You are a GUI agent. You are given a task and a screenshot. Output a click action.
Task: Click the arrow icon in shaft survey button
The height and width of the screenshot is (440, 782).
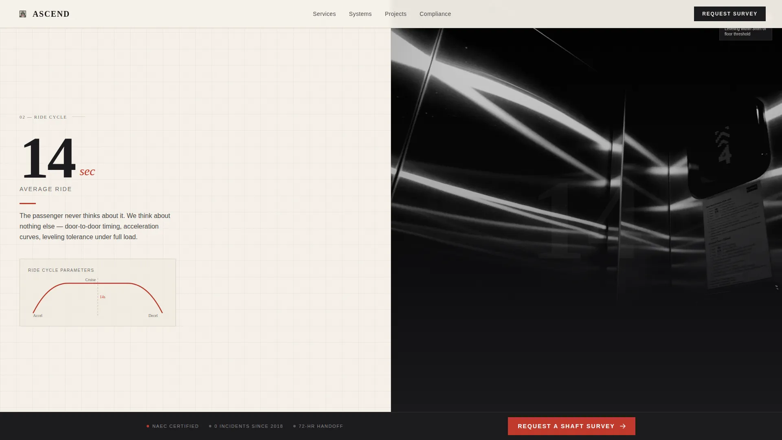coord(623,426)
